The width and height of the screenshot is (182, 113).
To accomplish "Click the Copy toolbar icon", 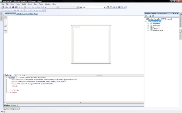I will point(22,7).
